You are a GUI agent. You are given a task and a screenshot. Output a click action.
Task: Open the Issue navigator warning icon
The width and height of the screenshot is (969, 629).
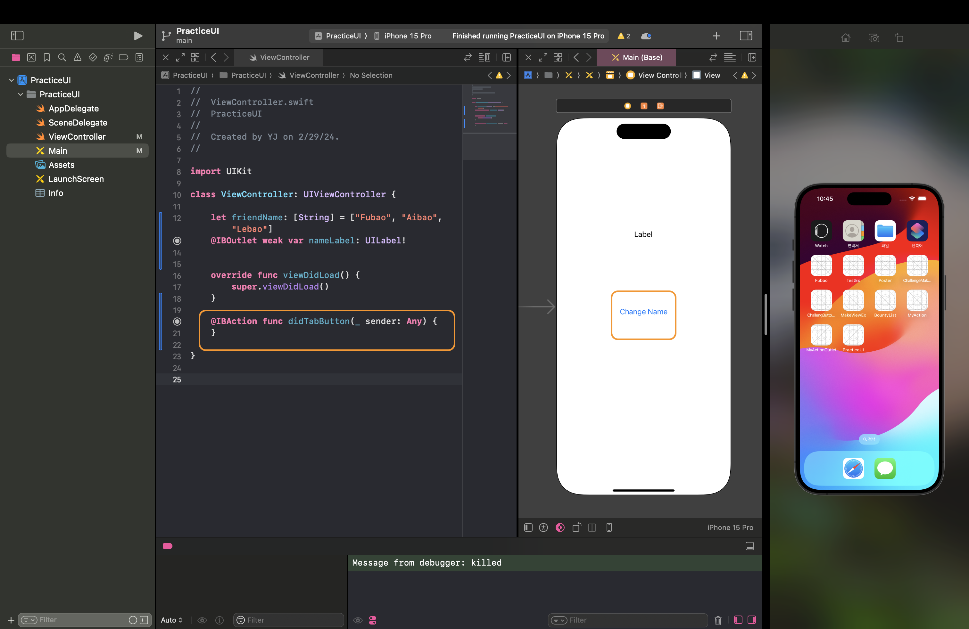coord(77,57)
